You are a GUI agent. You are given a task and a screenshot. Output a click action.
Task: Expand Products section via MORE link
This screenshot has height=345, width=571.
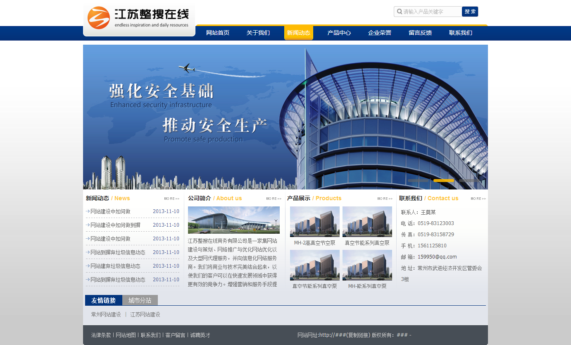[385, 199]
